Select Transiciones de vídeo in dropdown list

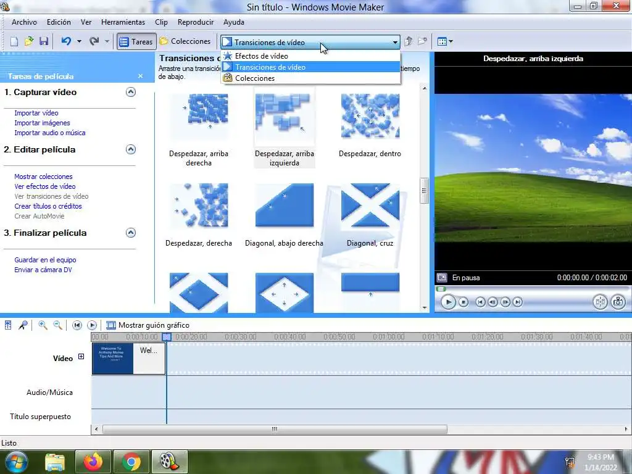click(x=311, y=67)
